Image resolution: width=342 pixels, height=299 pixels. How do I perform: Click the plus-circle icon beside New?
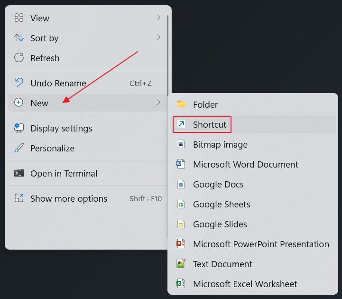[19, 103]
